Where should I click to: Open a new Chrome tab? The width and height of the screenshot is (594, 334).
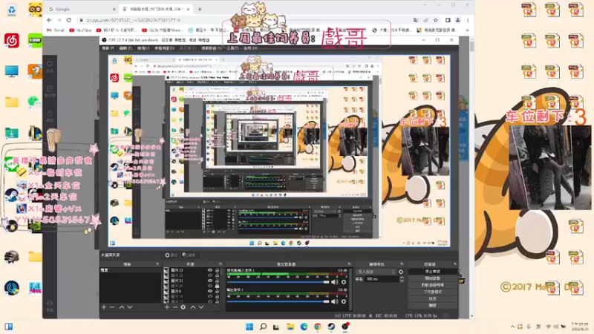click(x=200, y=9)
